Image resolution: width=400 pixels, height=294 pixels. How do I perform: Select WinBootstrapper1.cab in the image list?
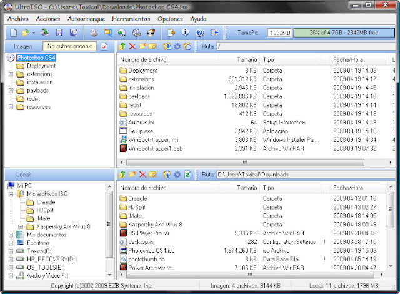point(156,148)
